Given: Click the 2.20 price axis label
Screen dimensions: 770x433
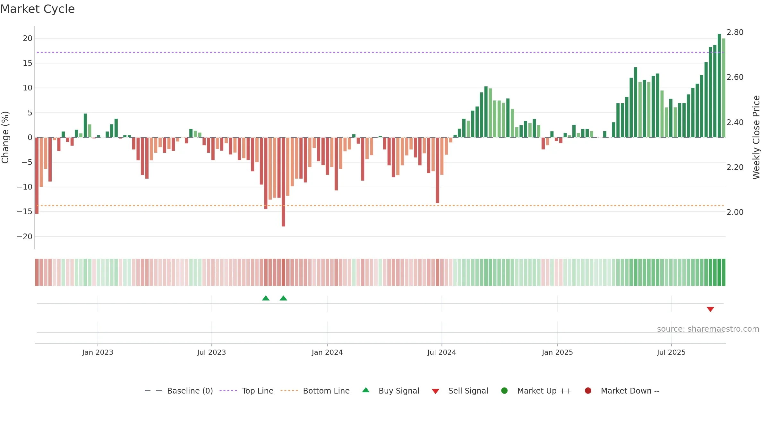Looking at the screenshot, I should pyautogui.click(x=735, y=167).
